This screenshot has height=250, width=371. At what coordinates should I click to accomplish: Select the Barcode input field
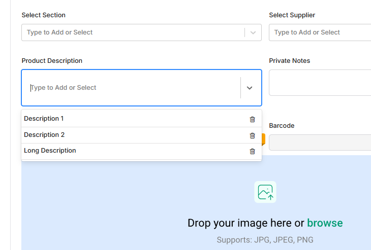pyautogui.click(x=320, y=142)
